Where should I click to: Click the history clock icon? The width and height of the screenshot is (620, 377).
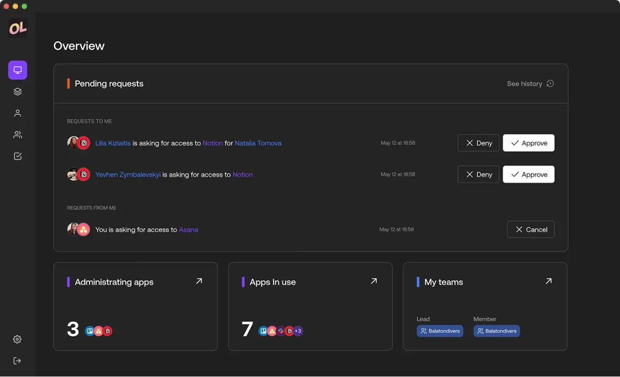pyautogui.click(x=550, y=84)
